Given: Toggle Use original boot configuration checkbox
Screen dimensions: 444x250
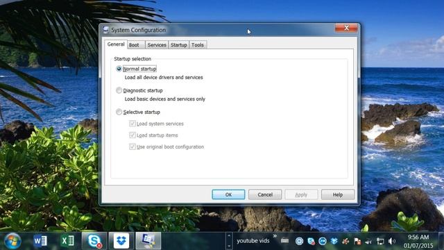Looking at the screenshot, I should click(133, 147).
